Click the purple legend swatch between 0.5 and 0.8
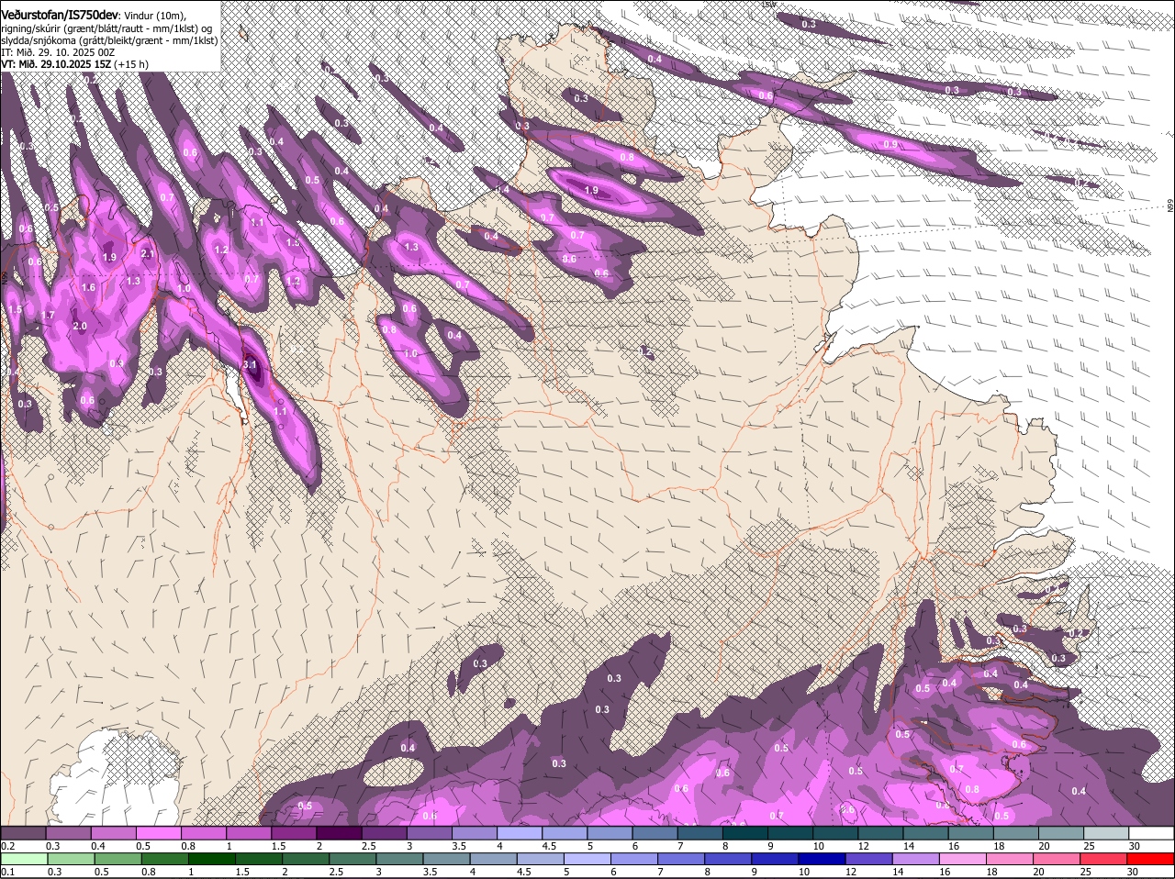 (158, 832)
